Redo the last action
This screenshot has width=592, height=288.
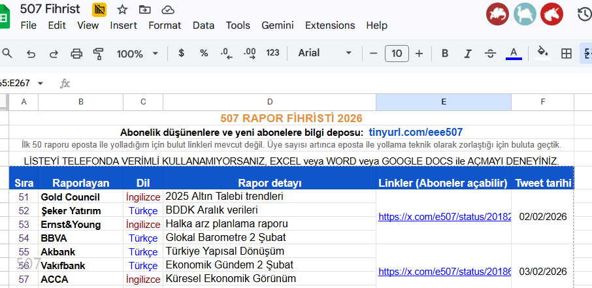(x=54, y=54)
